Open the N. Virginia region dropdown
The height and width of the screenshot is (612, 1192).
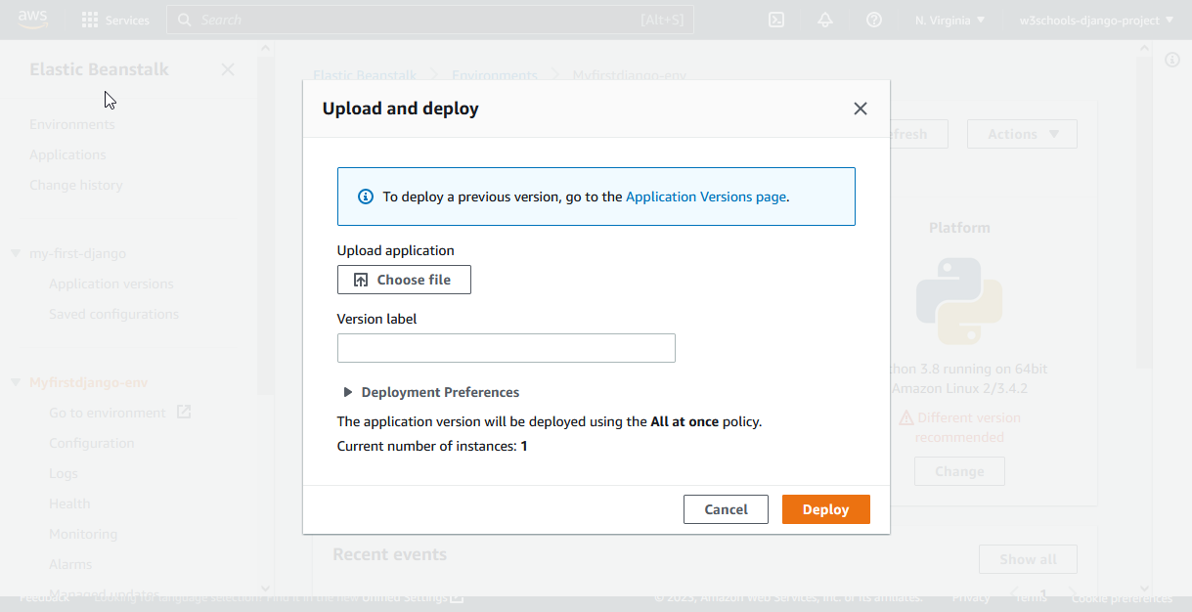click(949, 20)
